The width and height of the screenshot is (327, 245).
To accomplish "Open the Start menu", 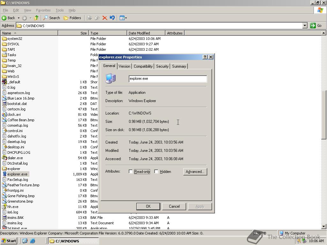I will (x=9, y=241).
